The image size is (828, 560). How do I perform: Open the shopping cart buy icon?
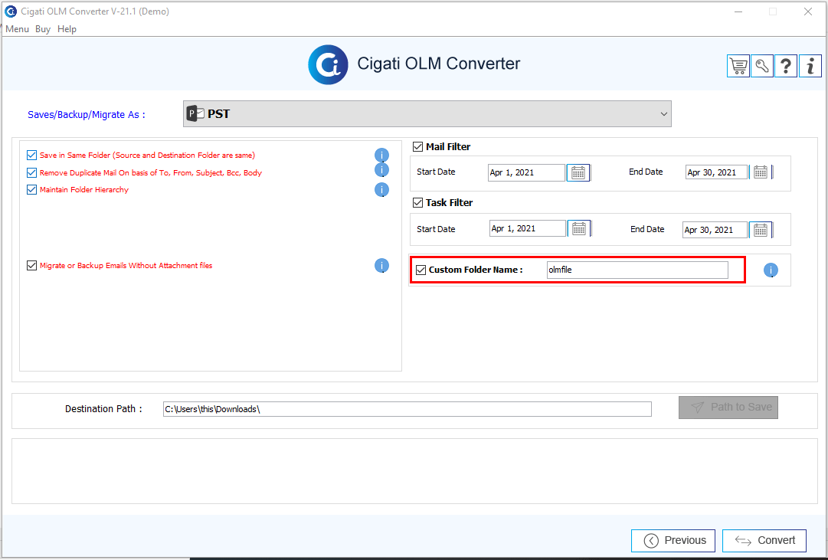[738, 66]
